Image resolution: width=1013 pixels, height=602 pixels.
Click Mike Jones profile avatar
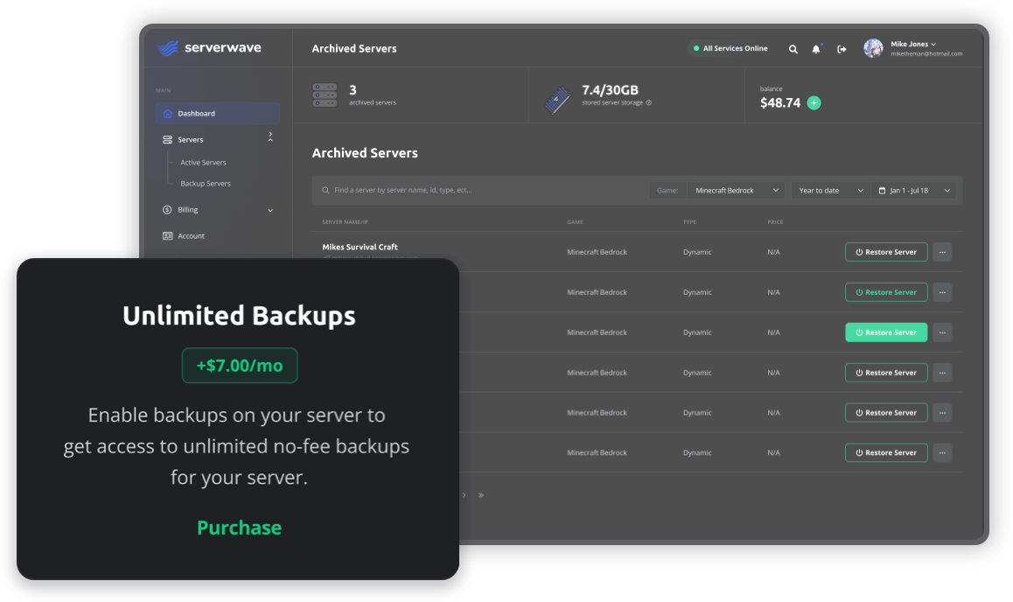pyautogui.click(x=873, y=48)
